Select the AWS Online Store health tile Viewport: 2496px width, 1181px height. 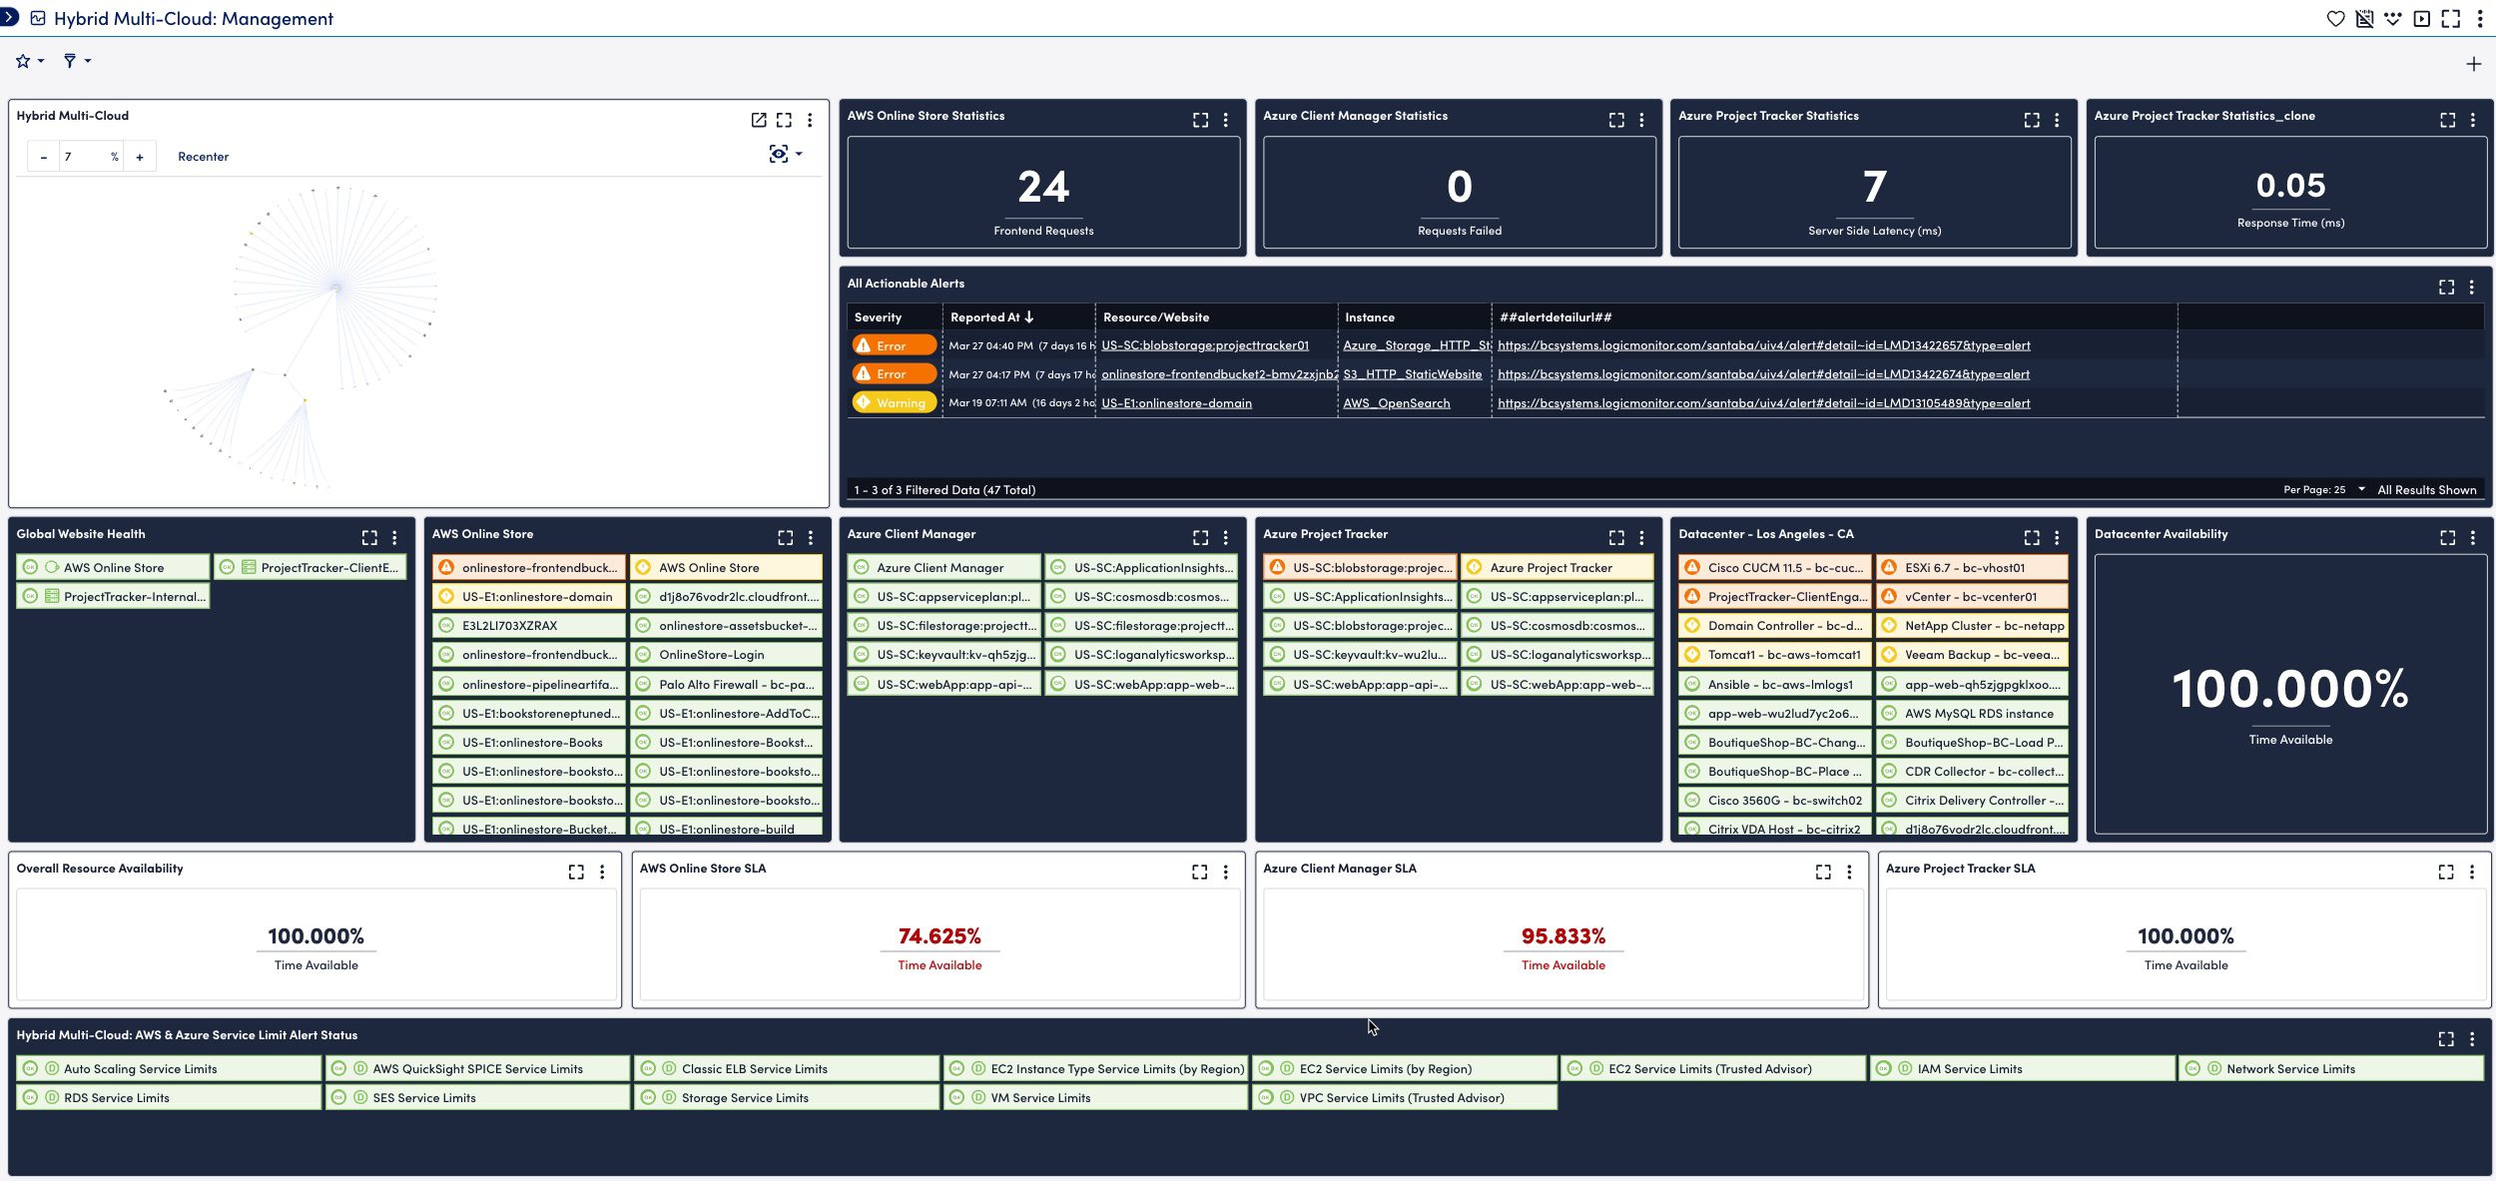(x=113, y=567)
